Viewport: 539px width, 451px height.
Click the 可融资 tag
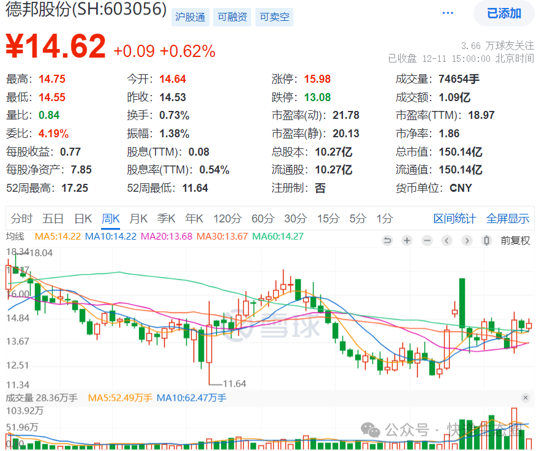(x=232, y=17)
